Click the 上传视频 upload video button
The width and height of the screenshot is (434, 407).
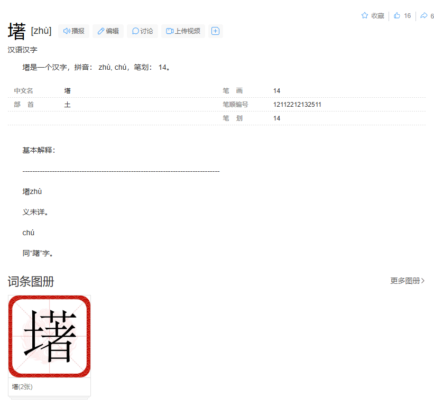tap(183, 31)
